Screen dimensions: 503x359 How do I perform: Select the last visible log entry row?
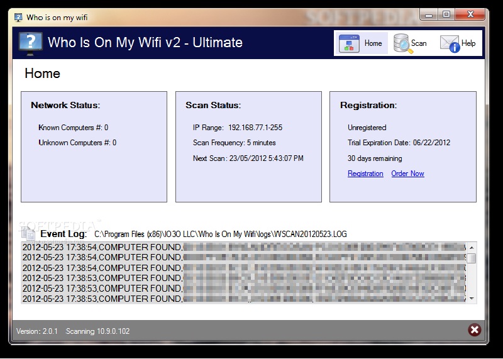click(x=102, y=298)
